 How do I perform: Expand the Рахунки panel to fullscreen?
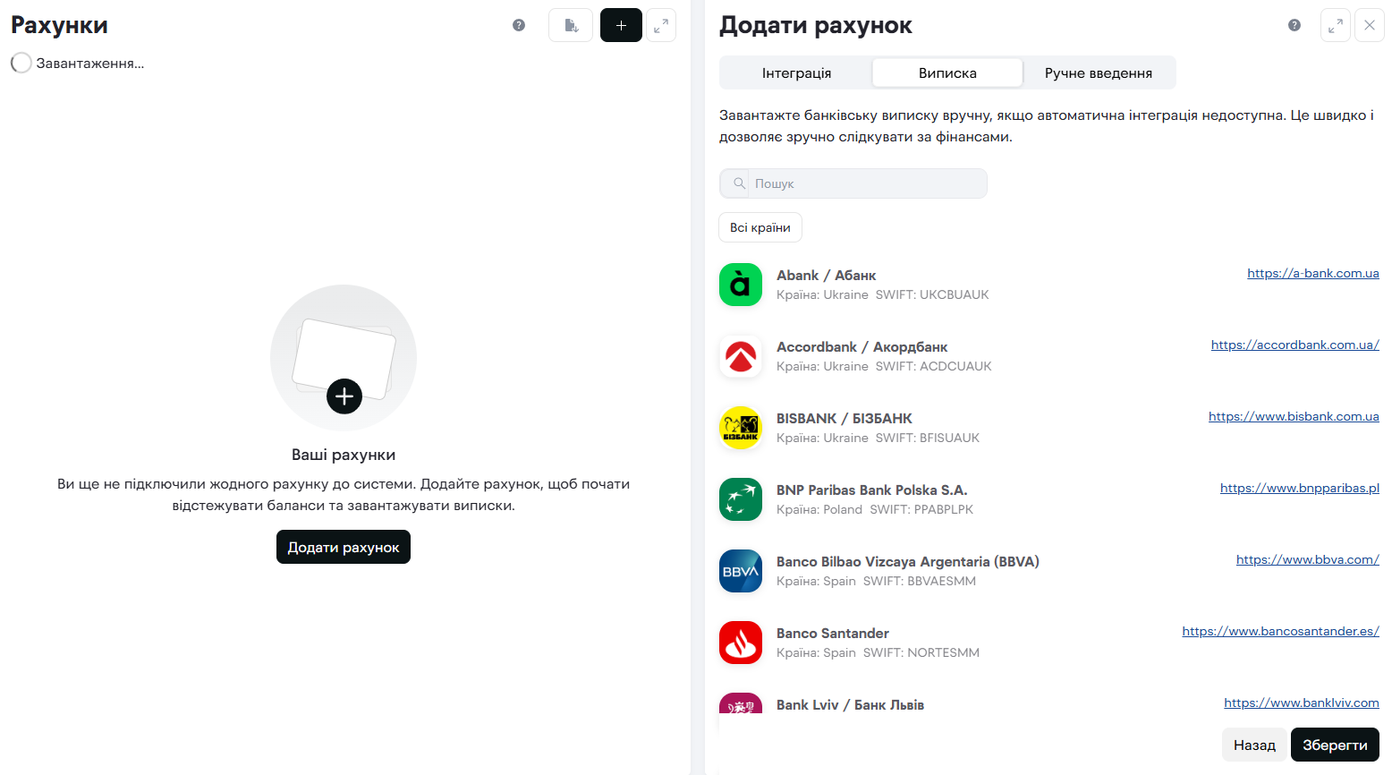pos(661,26)
